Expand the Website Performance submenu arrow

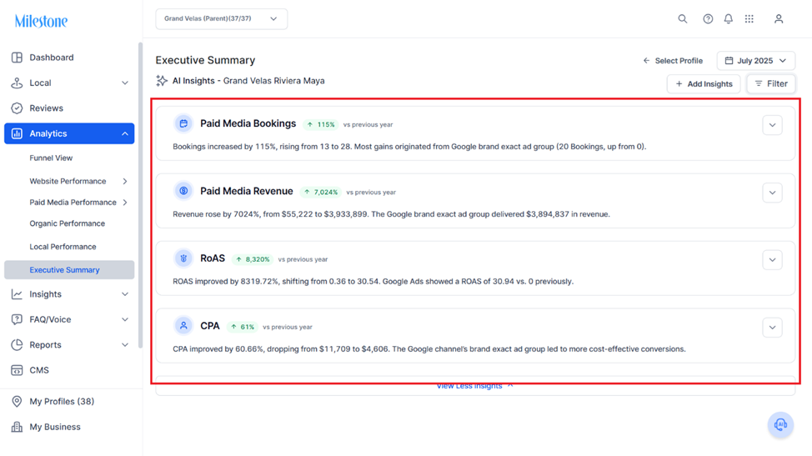[x=125, y=181]
